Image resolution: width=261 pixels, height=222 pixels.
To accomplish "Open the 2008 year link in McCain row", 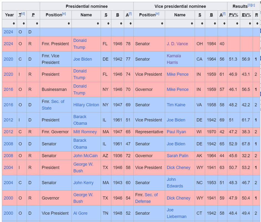I will coord(8,156).
